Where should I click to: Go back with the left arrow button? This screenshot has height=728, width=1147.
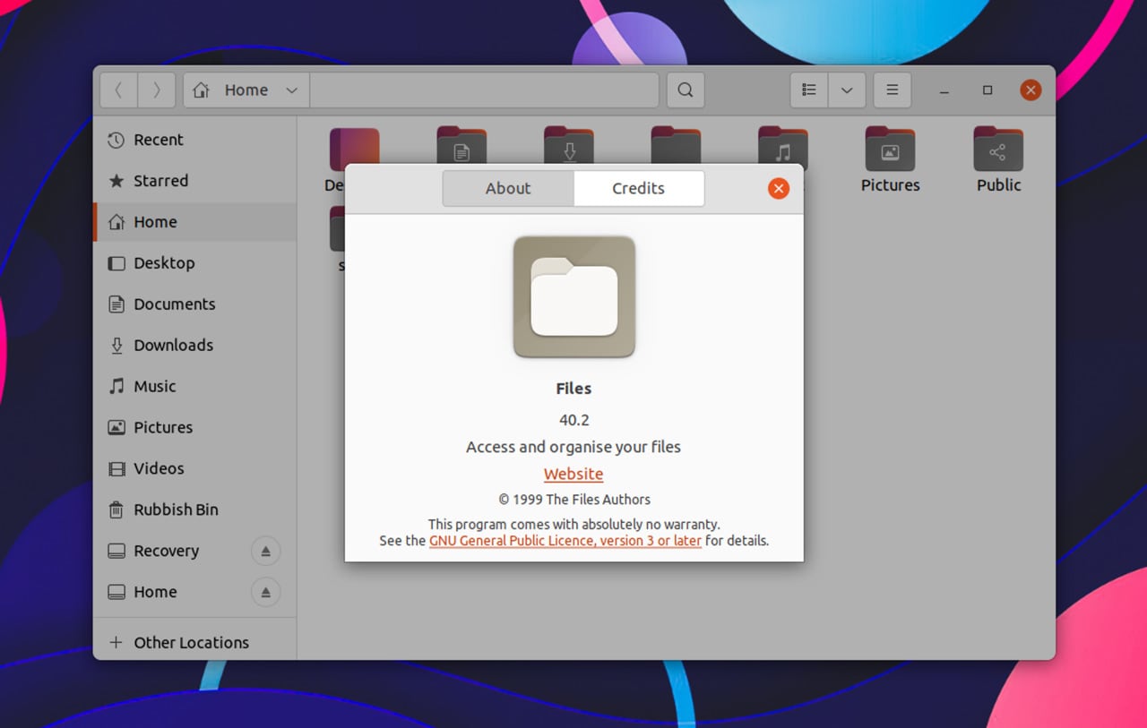118,90
